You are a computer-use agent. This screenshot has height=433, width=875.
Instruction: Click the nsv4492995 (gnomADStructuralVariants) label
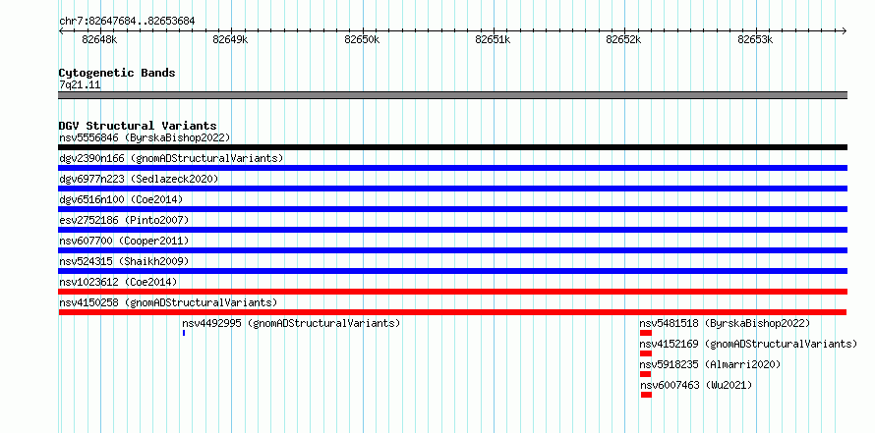click(291, 323)
